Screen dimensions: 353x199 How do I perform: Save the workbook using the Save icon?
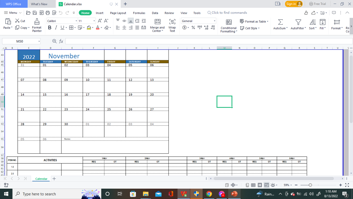[35, 13]
